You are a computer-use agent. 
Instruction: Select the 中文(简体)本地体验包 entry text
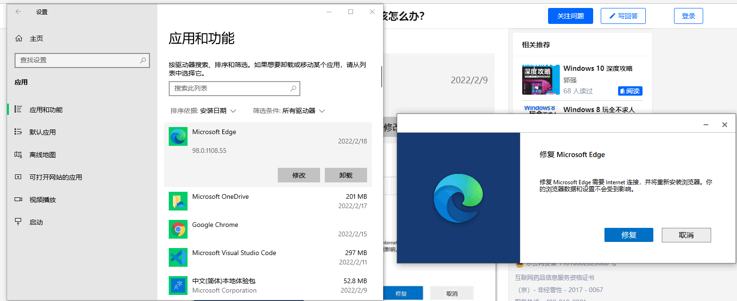[224, 281]
